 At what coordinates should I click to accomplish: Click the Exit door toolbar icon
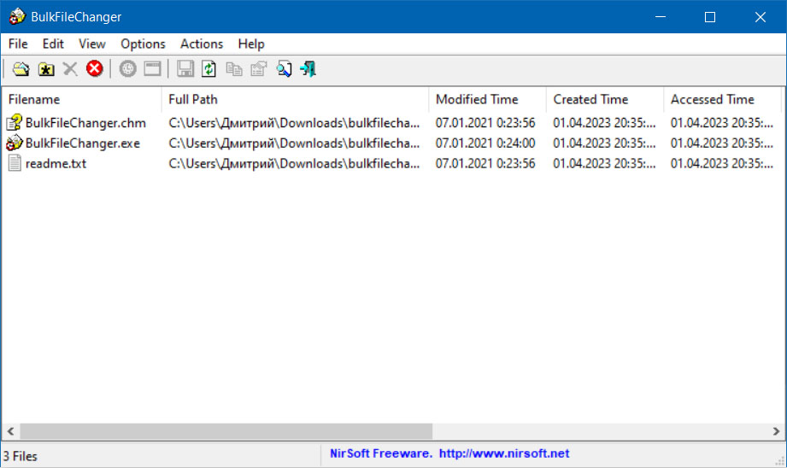[x=308, y=68]
